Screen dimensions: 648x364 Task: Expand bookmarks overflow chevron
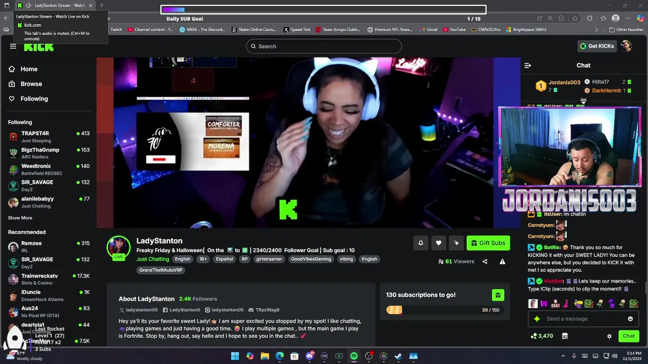[596, 30]
